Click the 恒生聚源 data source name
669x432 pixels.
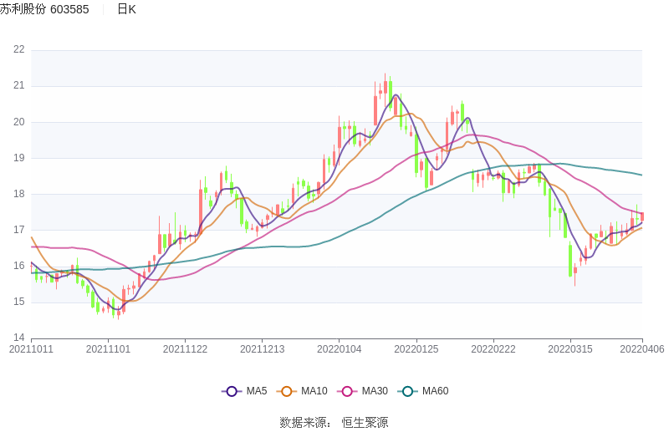[365, 422]
